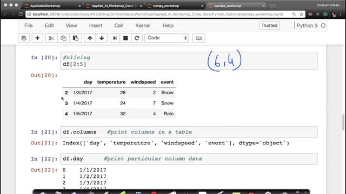Image resolution: width=346 pixels, height=194 pixels.
Task: Run the cell with the step icon
Action: click(x=115, y=38)
